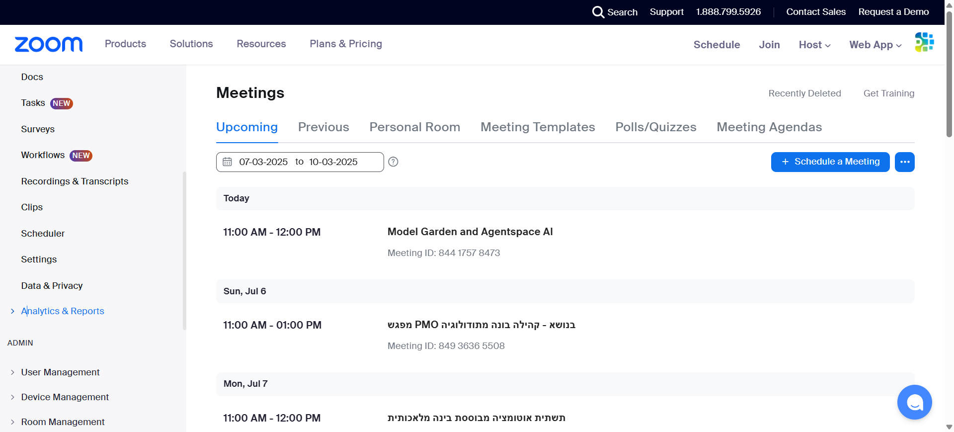The width and height of the screenshot is (954, 432).
Task: Open the PMO meeting on Sun, Jul 6
Action: coord(481,325)
